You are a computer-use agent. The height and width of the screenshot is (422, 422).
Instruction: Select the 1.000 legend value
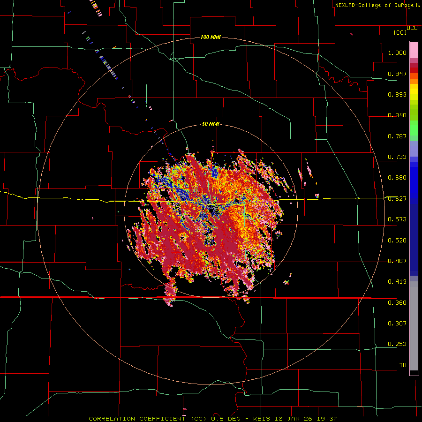(x=397, y=53)
